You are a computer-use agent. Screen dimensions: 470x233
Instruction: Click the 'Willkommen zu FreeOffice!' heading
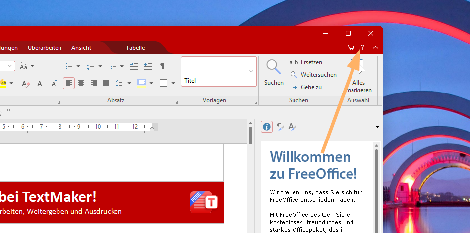tap(313, 165)
